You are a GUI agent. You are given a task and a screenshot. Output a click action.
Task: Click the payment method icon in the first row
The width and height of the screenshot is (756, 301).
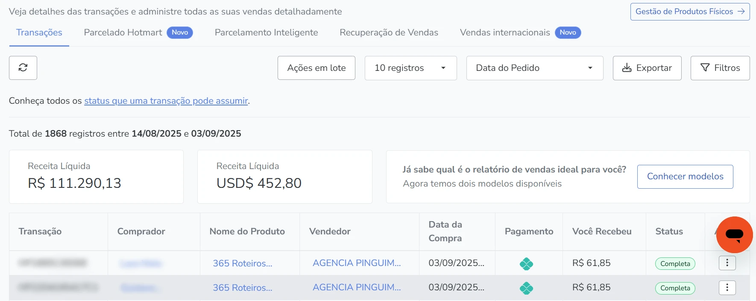526,263
